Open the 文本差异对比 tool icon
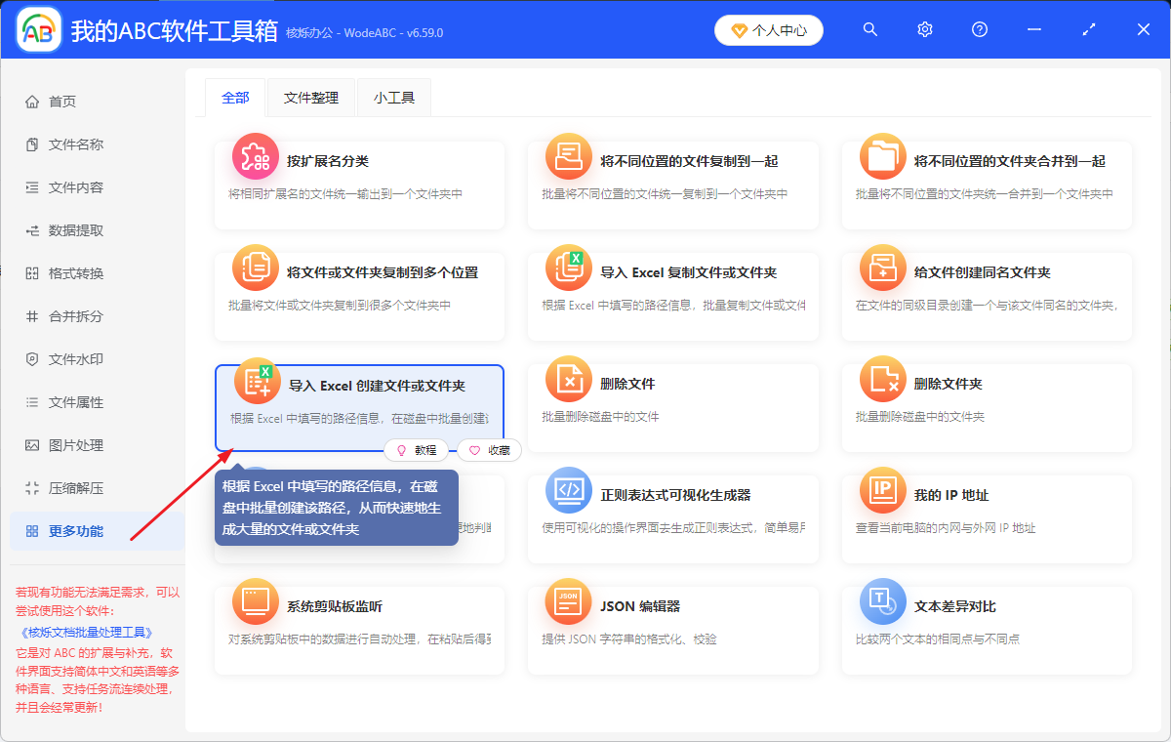Viewport: 1171px width, 742px height. pos(883,602)
